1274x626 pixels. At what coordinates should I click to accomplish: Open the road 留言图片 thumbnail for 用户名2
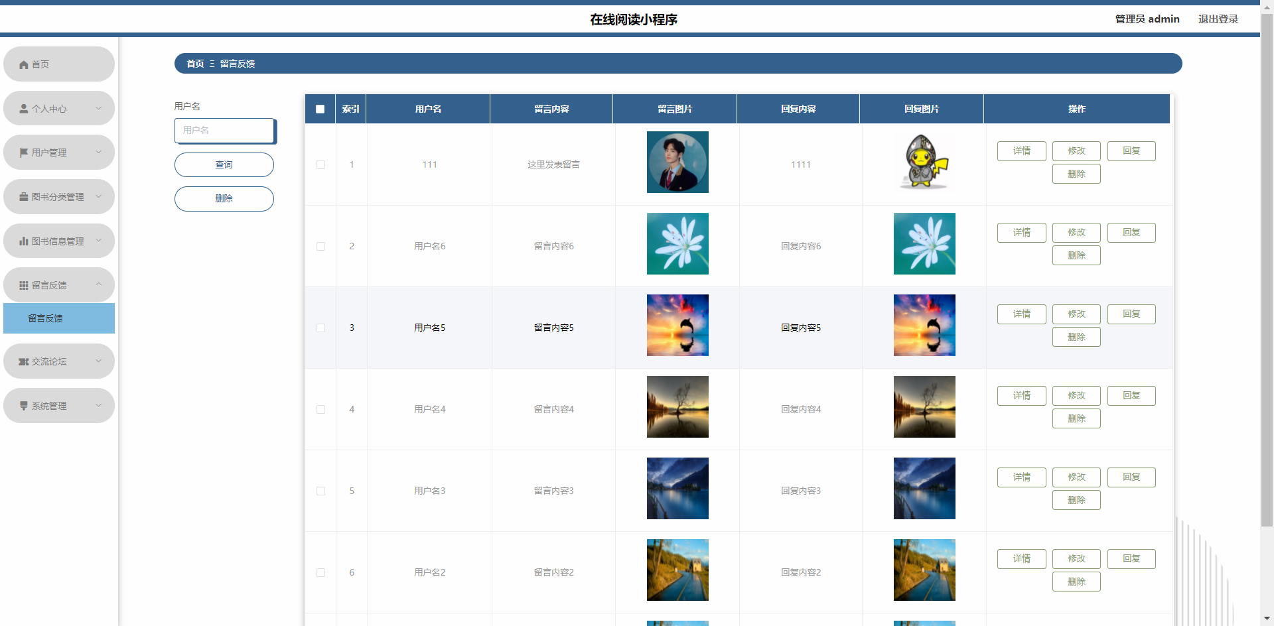click(677, 570)
